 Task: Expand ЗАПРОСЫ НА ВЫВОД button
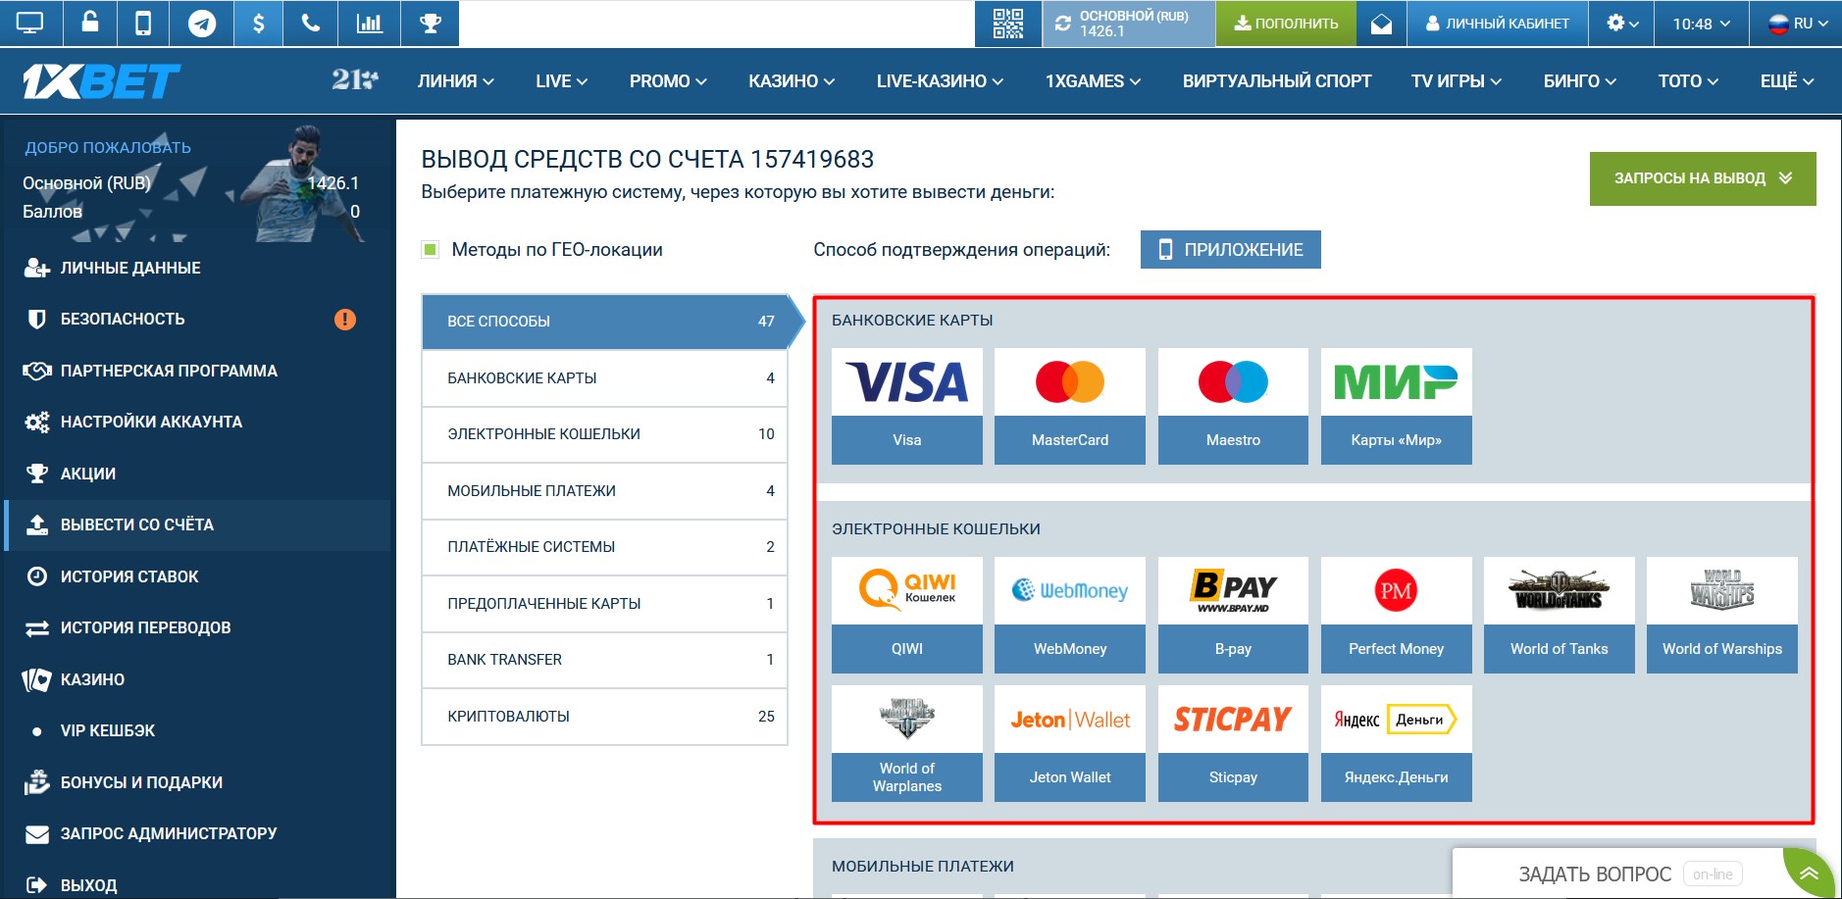pos(1703,178)
